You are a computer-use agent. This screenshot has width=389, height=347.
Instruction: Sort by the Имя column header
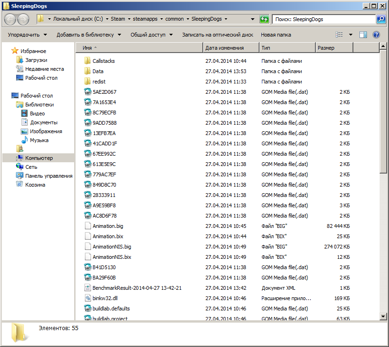139,47
